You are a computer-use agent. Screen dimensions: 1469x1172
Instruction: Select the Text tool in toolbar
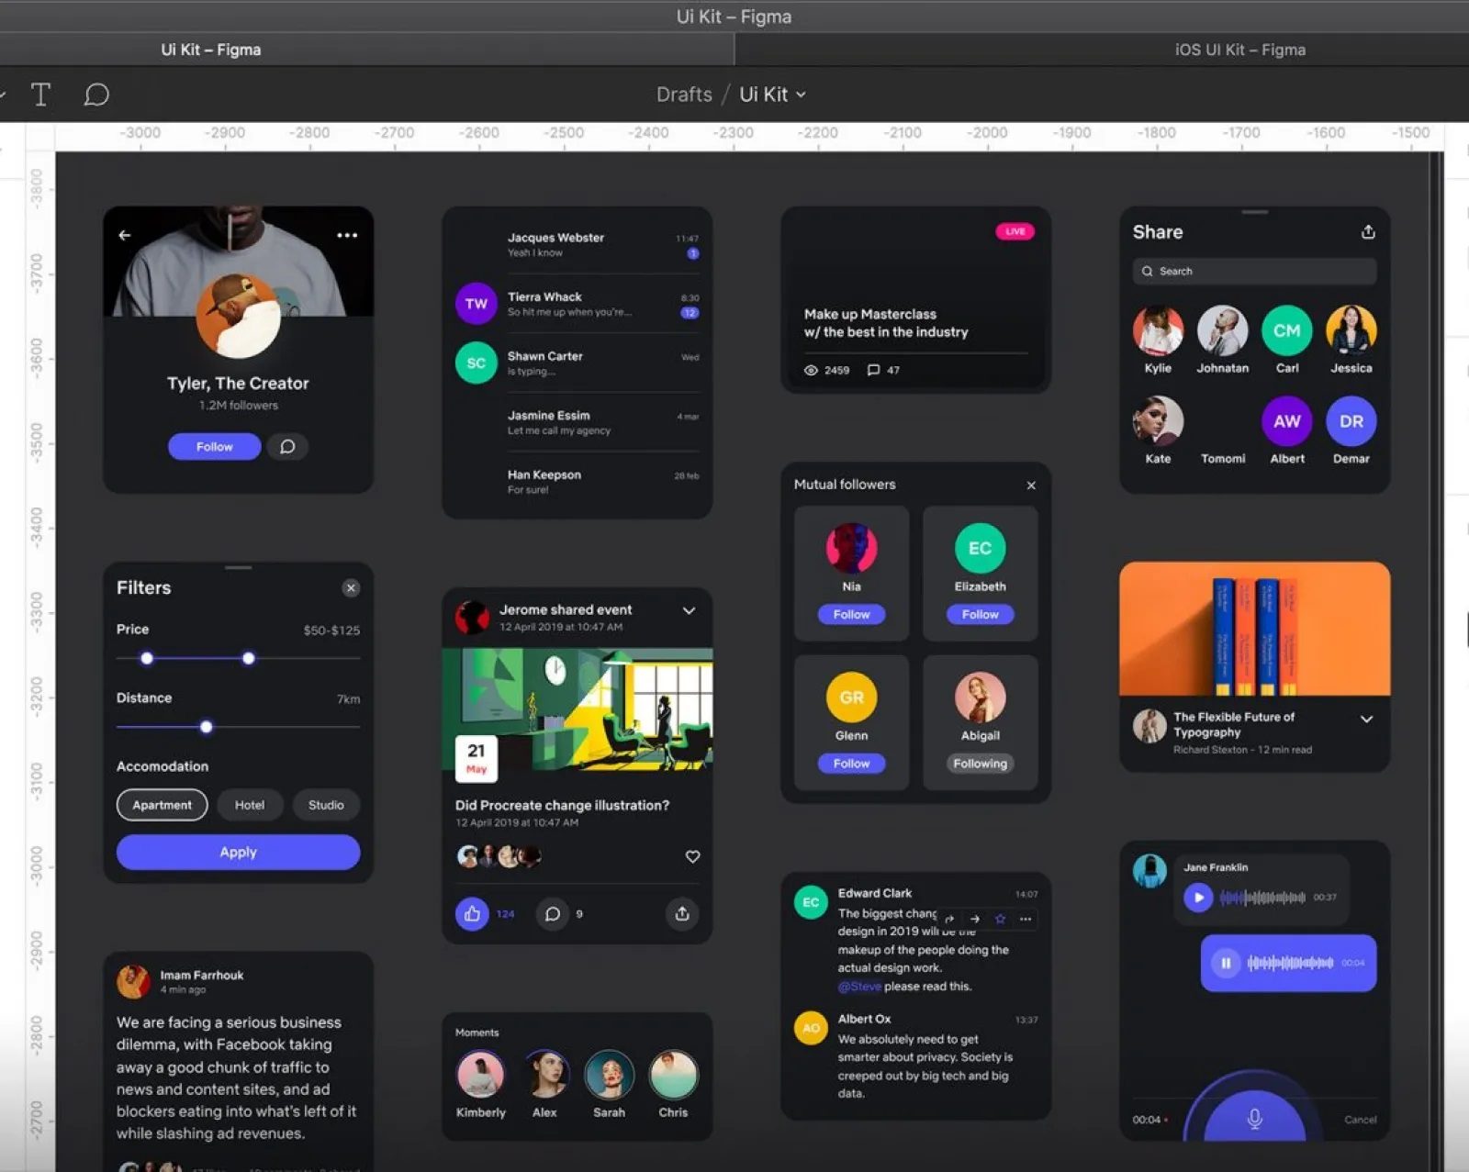point(40,95)
